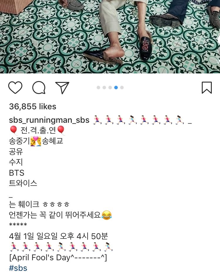The width and height of the screenshot is (220, 272).
Task: Select the second carousel dot
Action: (104, 88)
